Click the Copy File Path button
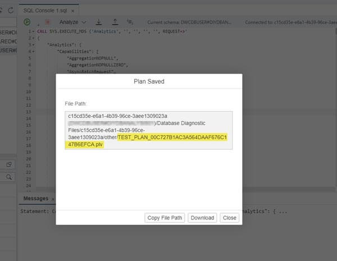This screenshot has width=337, height=261. click(x=165, y=218)
